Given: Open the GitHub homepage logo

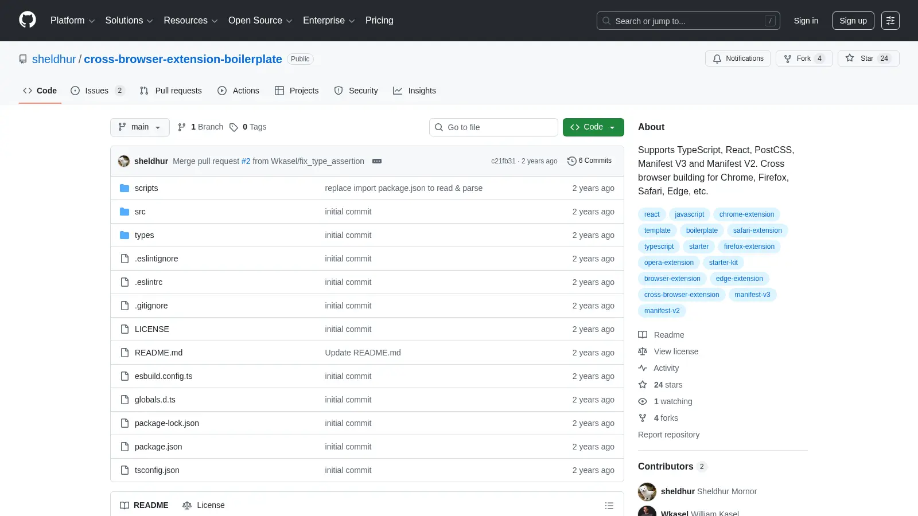Looking at the screenshot, I should (28, 20).
